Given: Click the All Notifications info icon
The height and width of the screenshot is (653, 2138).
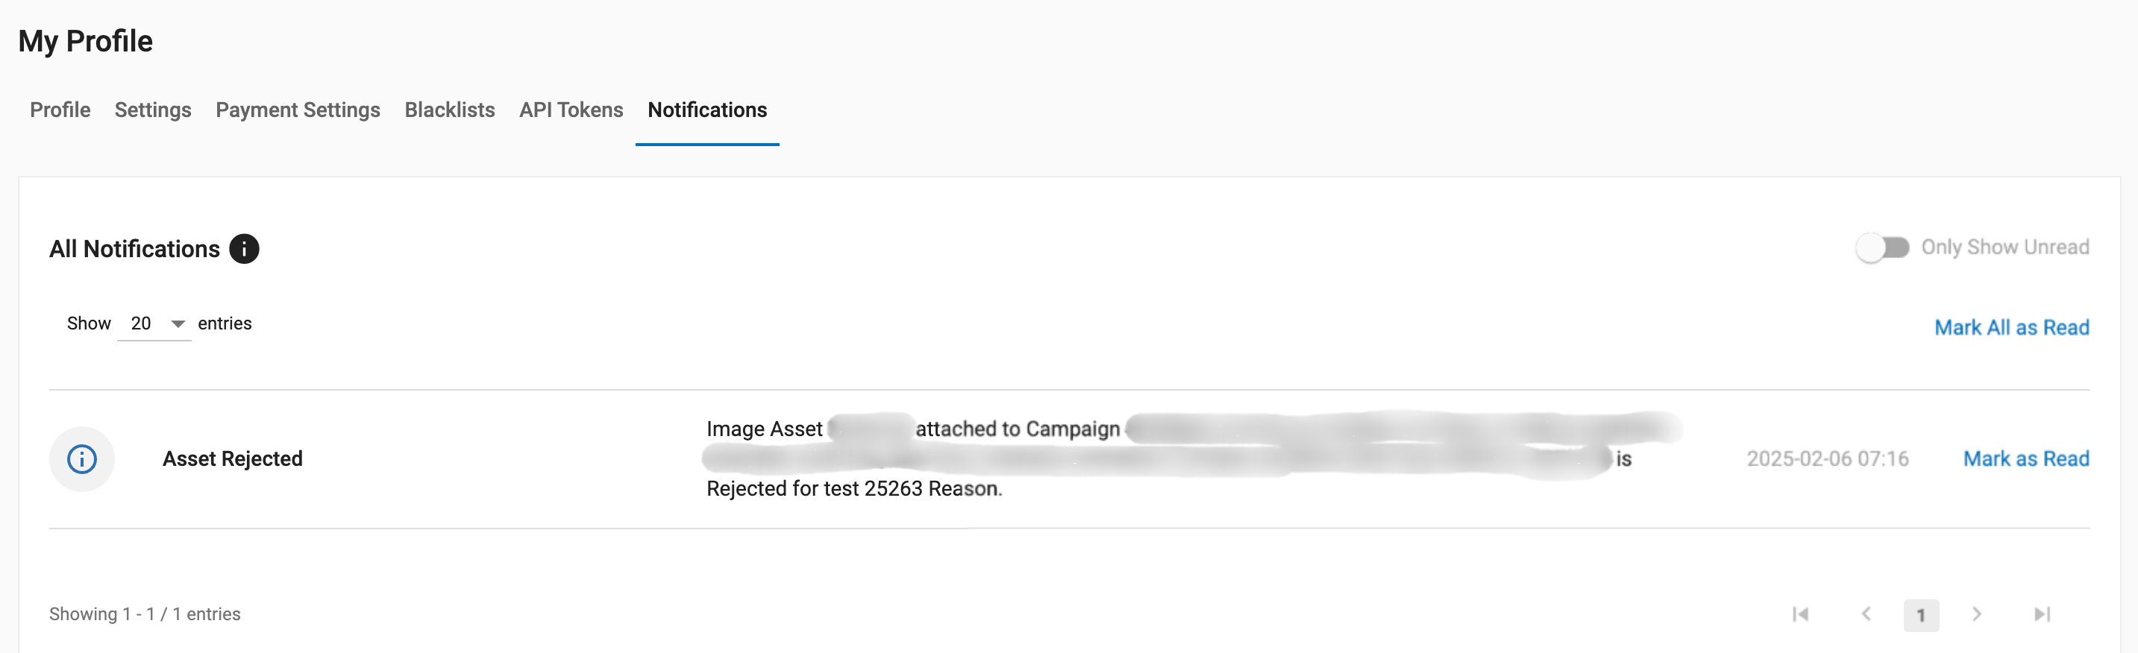Looking at the screenshot, I should point(244,249).
